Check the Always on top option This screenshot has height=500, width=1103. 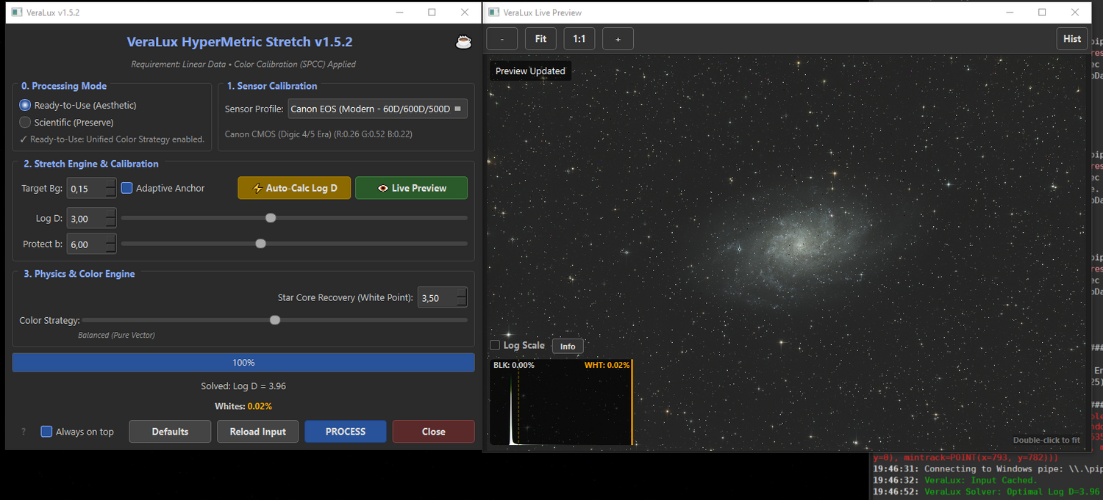[46, 432]
